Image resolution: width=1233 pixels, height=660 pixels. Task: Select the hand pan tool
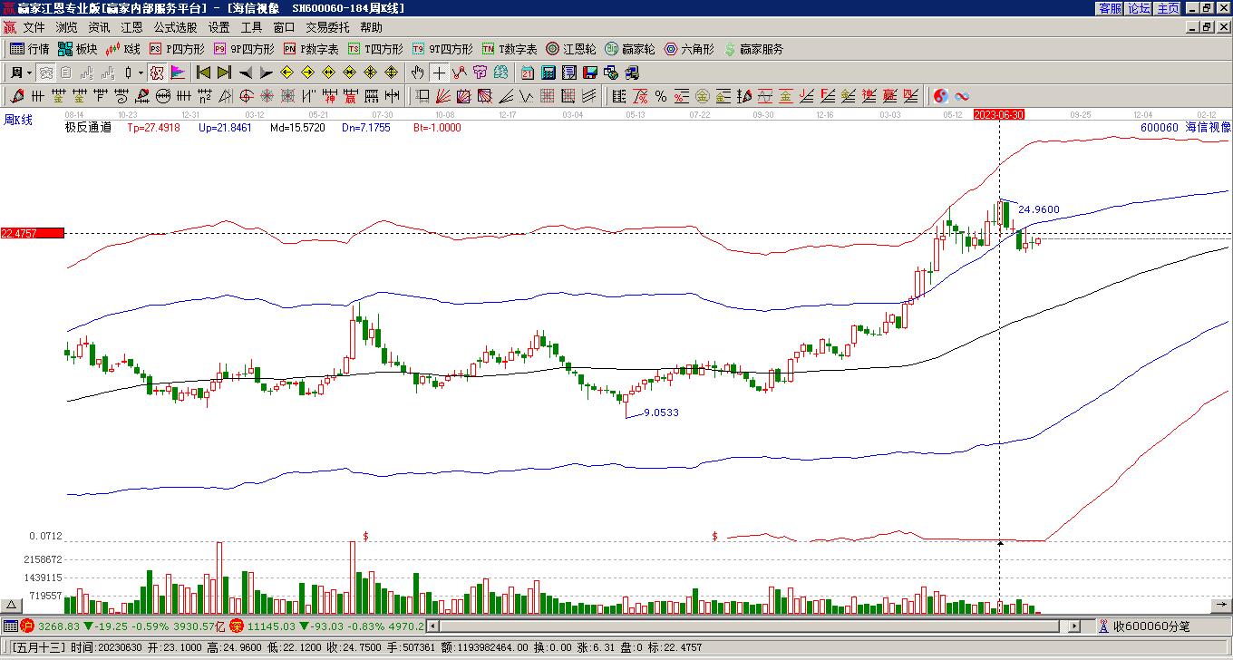[417, 73]
